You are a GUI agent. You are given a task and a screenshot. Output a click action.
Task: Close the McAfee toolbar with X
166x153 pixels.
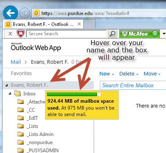coord(10,34)
